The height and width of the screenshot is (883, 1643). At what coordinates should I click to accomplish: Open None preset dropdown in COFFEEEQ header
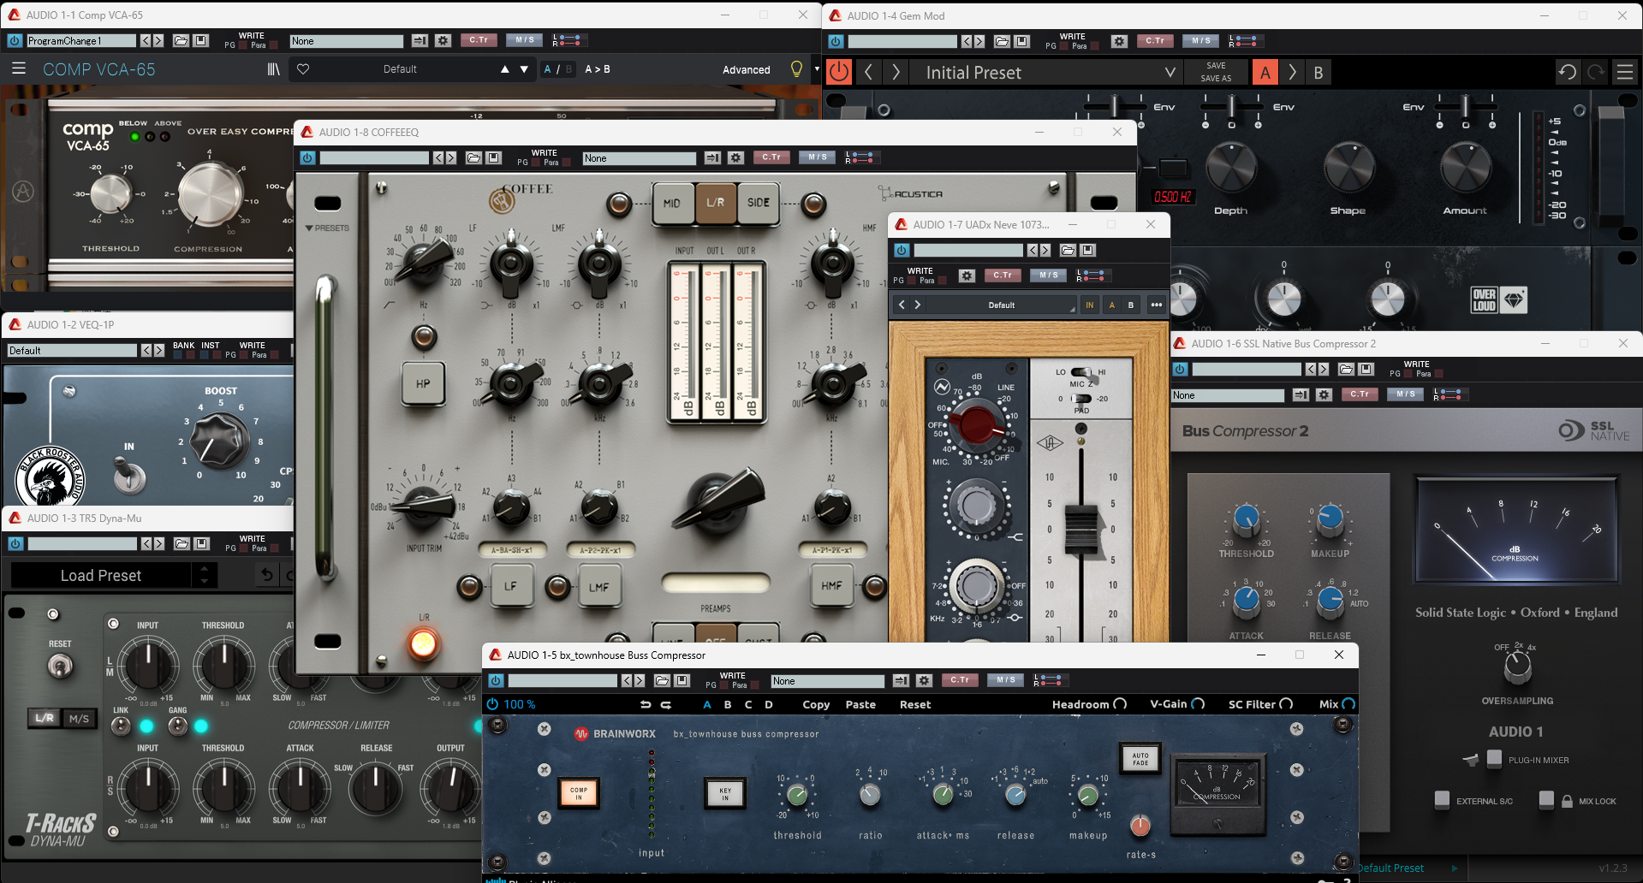tap(639, 158)
